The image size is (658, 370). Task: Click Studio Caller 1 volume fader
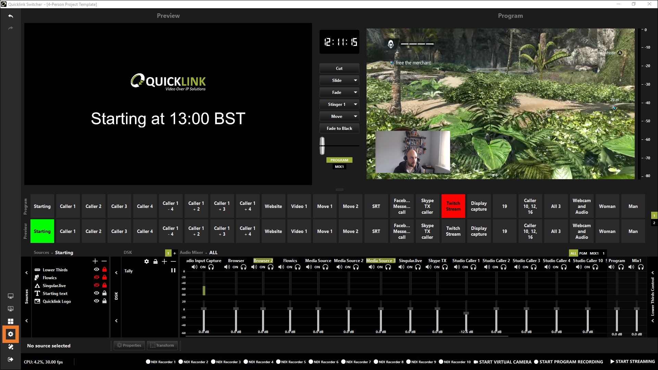click(466, 313)
